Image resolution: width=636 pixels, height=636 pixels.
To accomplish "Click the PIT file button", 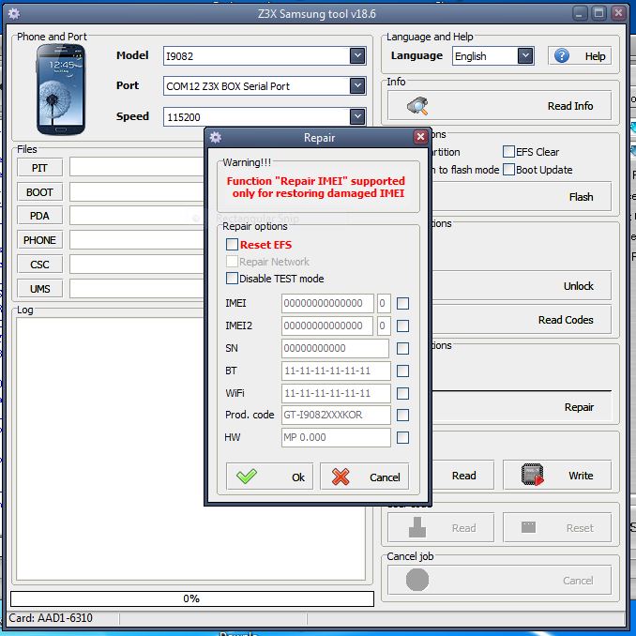I will [39, 168].
